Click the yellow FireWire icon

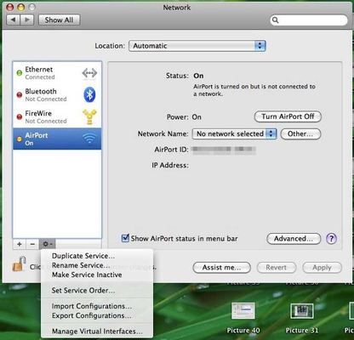[89, 117]
